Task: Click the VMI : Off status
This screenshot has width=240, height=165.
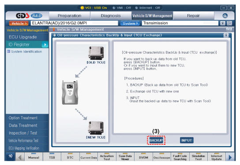Action: (122, 7)
